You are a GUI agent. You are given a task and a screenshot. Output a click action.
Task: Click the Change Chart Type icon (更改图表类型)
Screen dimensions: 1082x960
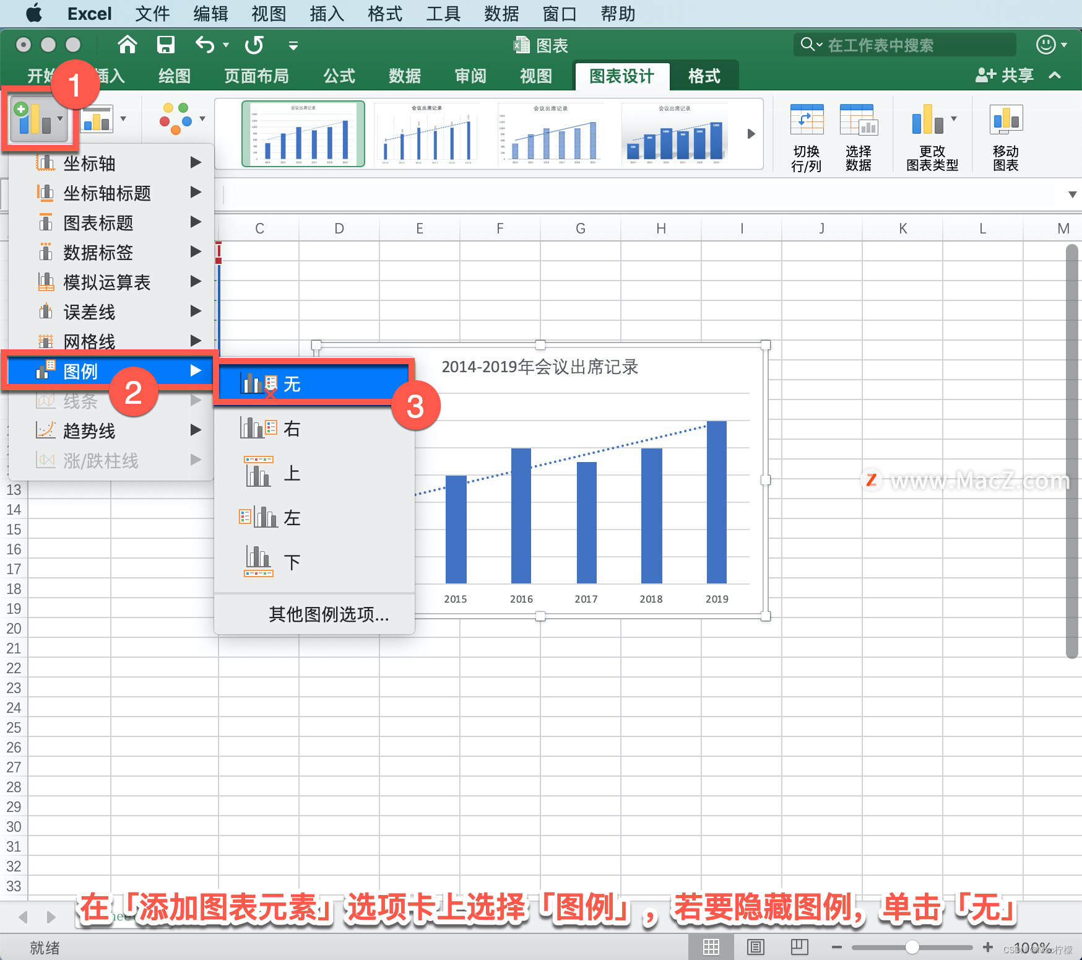click(x=927, y=119)
